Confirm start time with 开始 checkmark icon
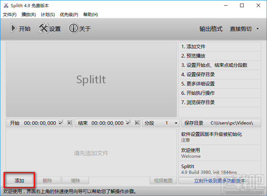Viewport: 267px width, 196px height. click(x=60, y=123)
